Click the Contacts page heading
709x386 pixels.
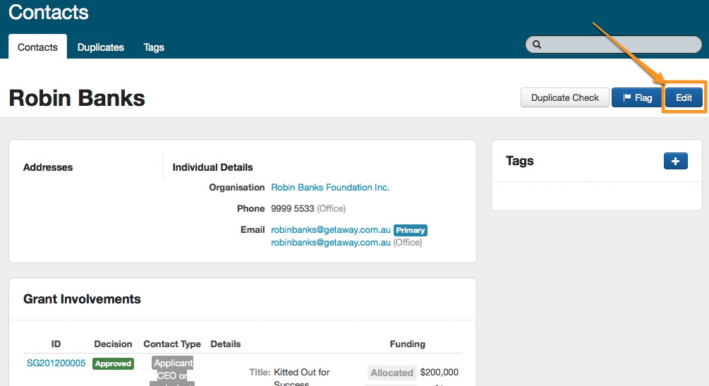pos(49,12)
